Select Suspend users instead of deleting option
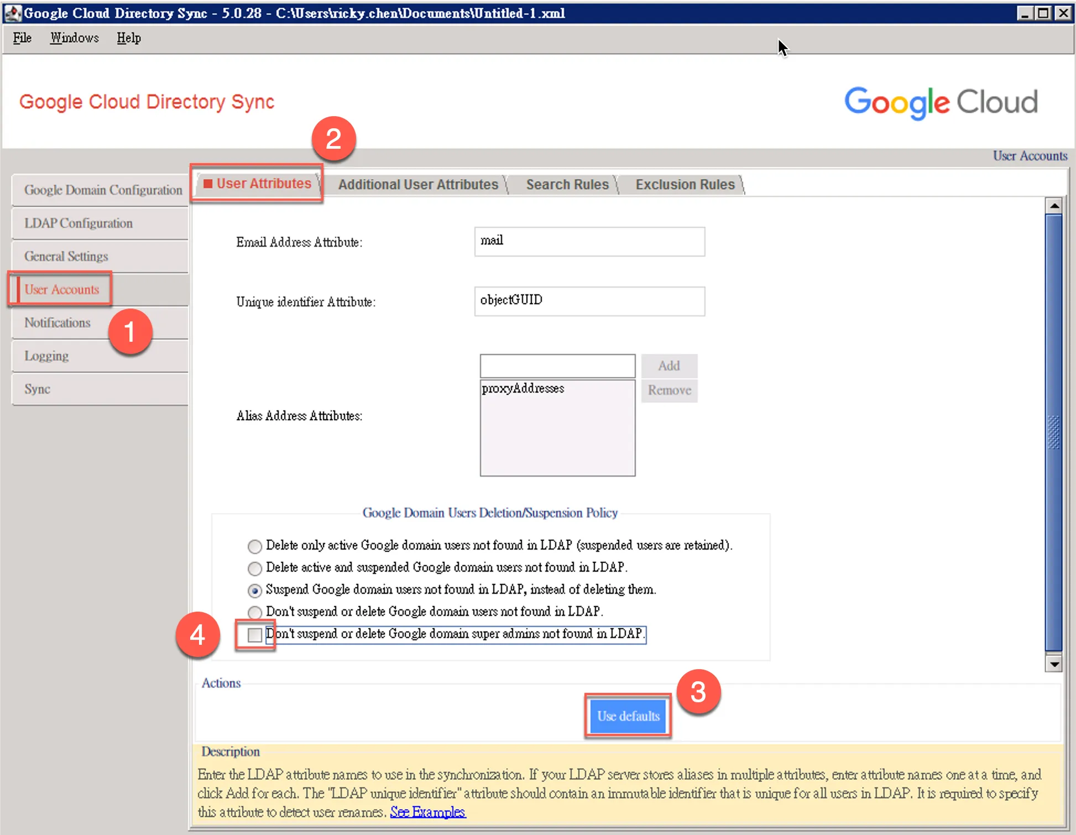This screenshot has height=835, width=1076. (x=254, y=591)
